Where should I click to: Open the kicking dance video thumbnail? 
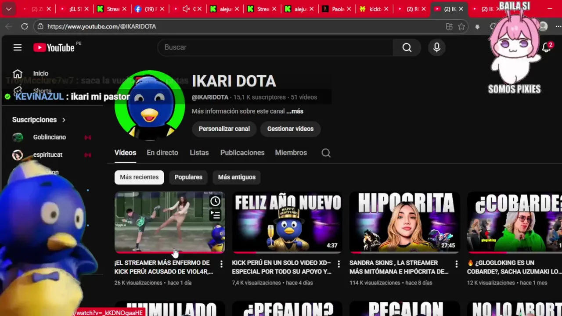click(x=170, y=223)
